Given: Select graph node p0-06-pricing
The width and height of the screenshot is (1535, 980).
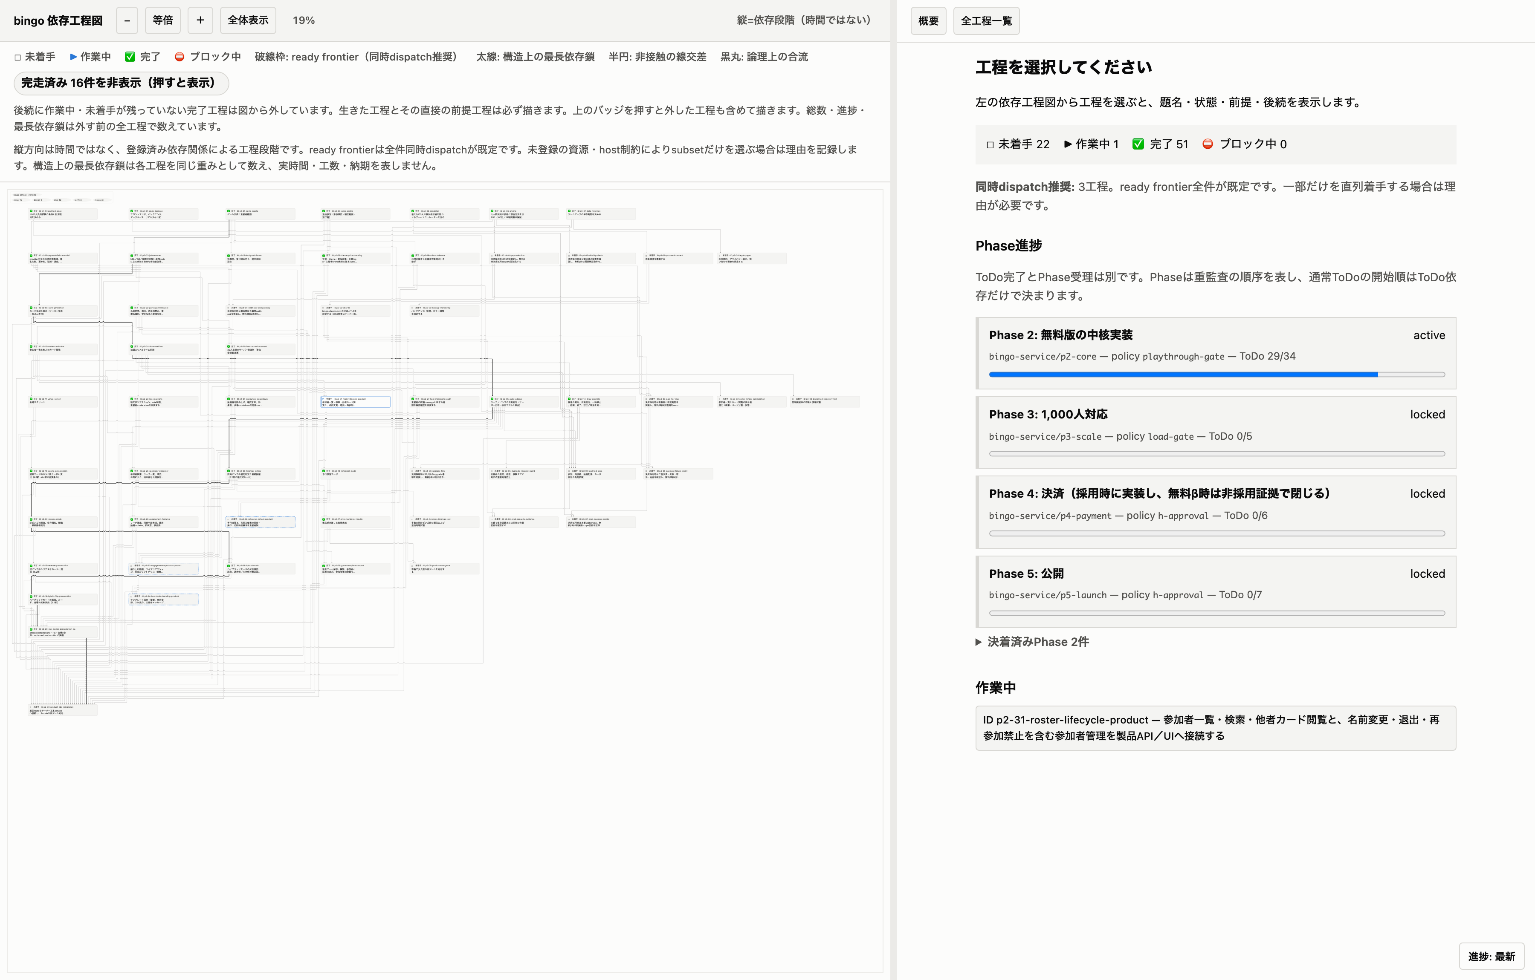Looking at the screenshot, I should 524,214.
